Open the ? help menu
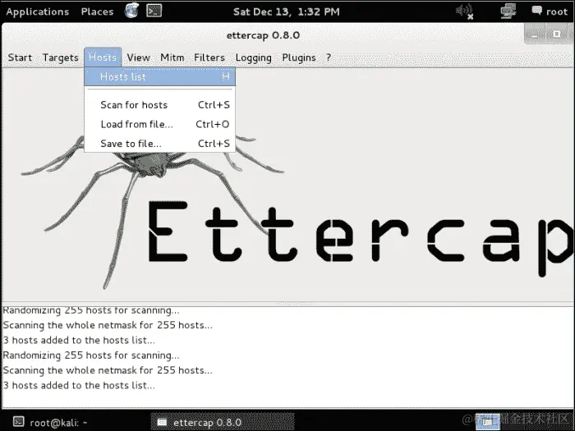 [x=329, y=57]
